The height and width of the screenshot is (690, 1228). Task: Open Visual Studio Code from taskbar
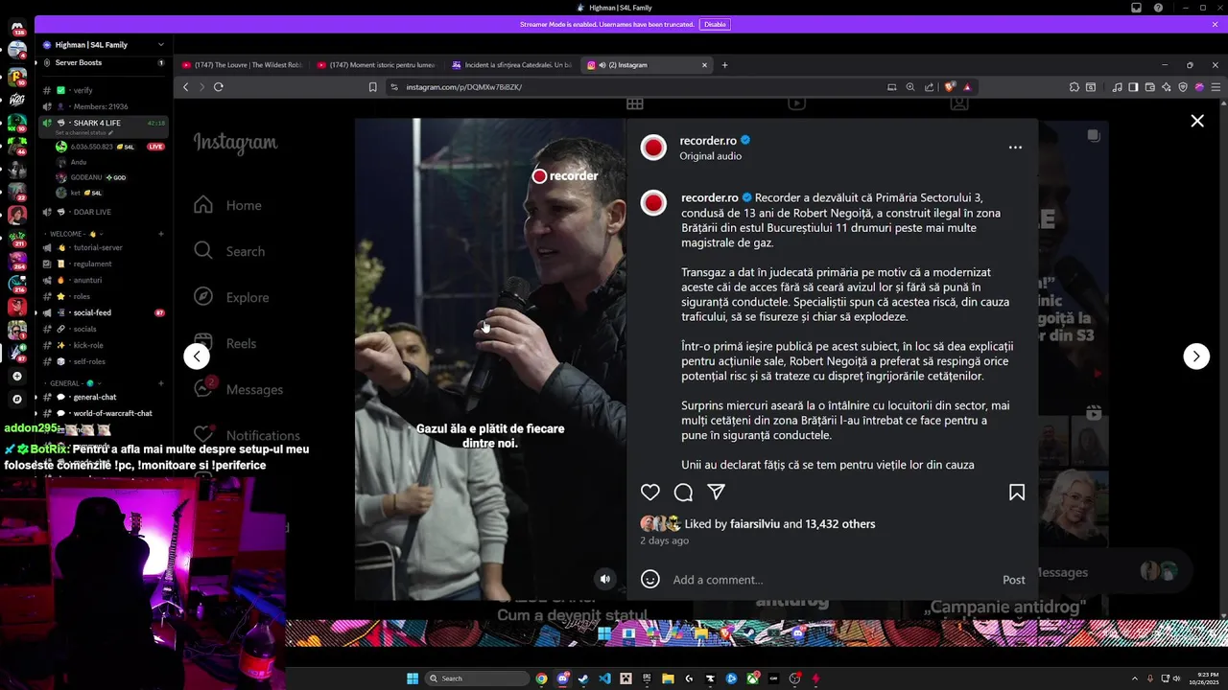point(604,678)
